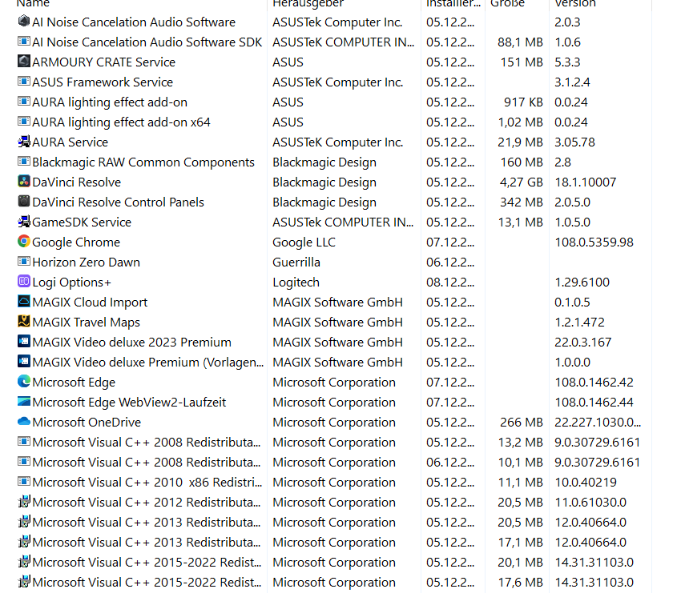This screenshot has height=593, width=681.
Task: Sort by the Installiert column header
Action: pos(453,3)
